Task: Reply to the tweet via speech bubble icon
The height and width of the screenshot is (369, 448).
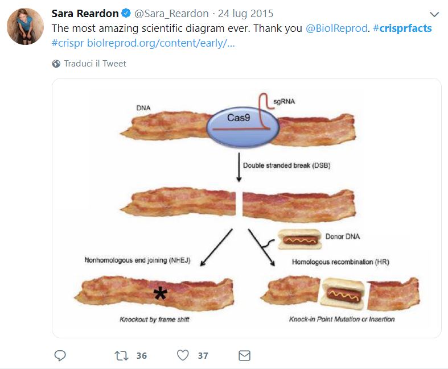Action: [60, 356]
